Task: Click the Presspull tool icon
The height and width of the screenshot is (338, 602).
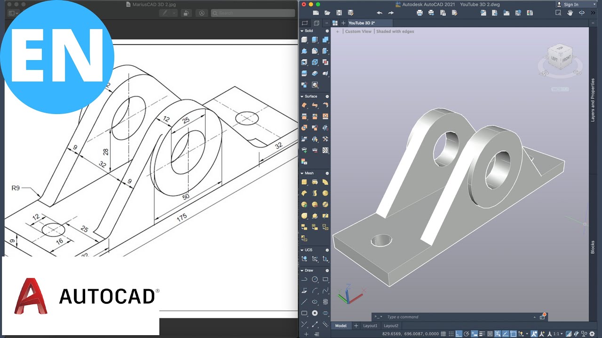Action: coord(304,51)
